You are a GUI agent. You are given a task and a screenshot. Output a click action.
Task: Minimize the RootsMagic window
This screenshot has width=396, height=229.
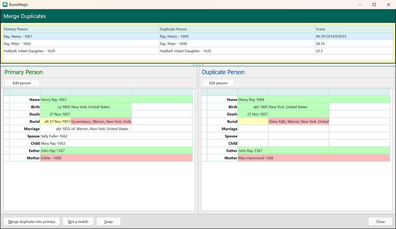[360, 4]
